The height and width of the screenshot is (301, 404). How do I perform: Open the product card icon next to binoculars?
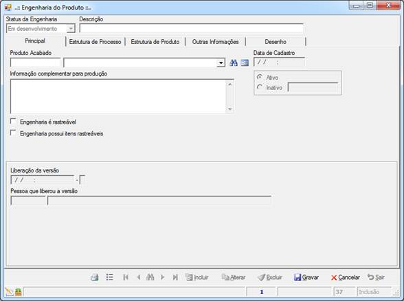pos(245,63)
